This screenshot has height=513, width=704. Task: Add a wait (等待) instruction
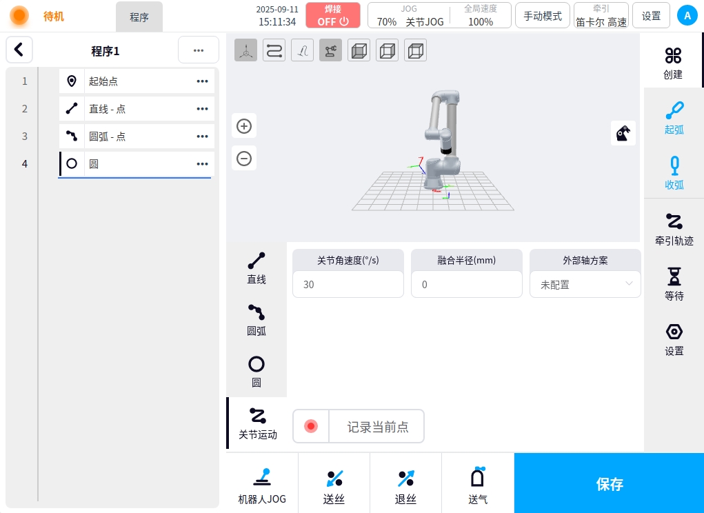point(674,284)
